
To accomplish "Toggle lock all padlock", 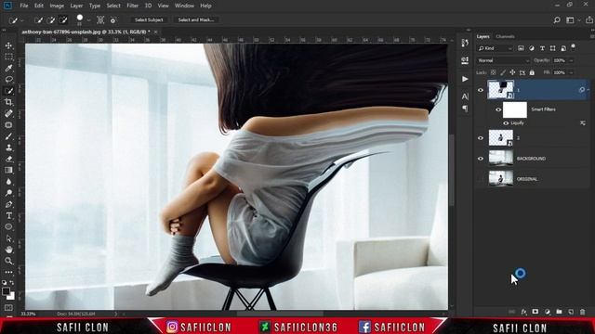I will (532, 72).
